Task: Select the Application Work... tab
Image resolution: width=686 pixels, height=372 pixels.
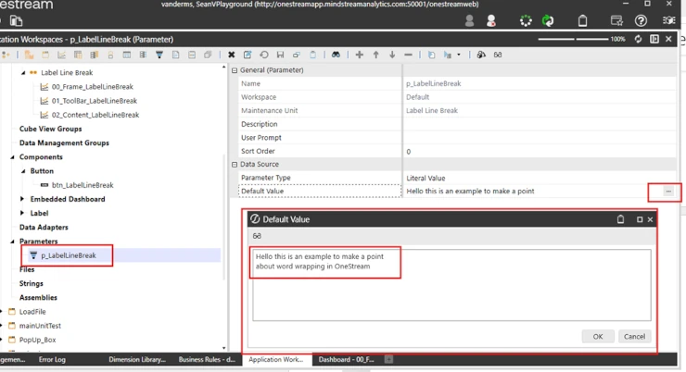Action: click(x=276, y=360)
